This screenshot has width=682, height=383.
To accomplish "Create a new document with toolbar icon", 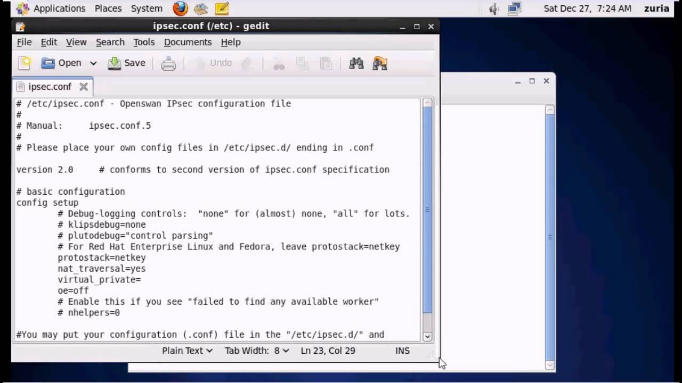I will (x=25, y=63).
